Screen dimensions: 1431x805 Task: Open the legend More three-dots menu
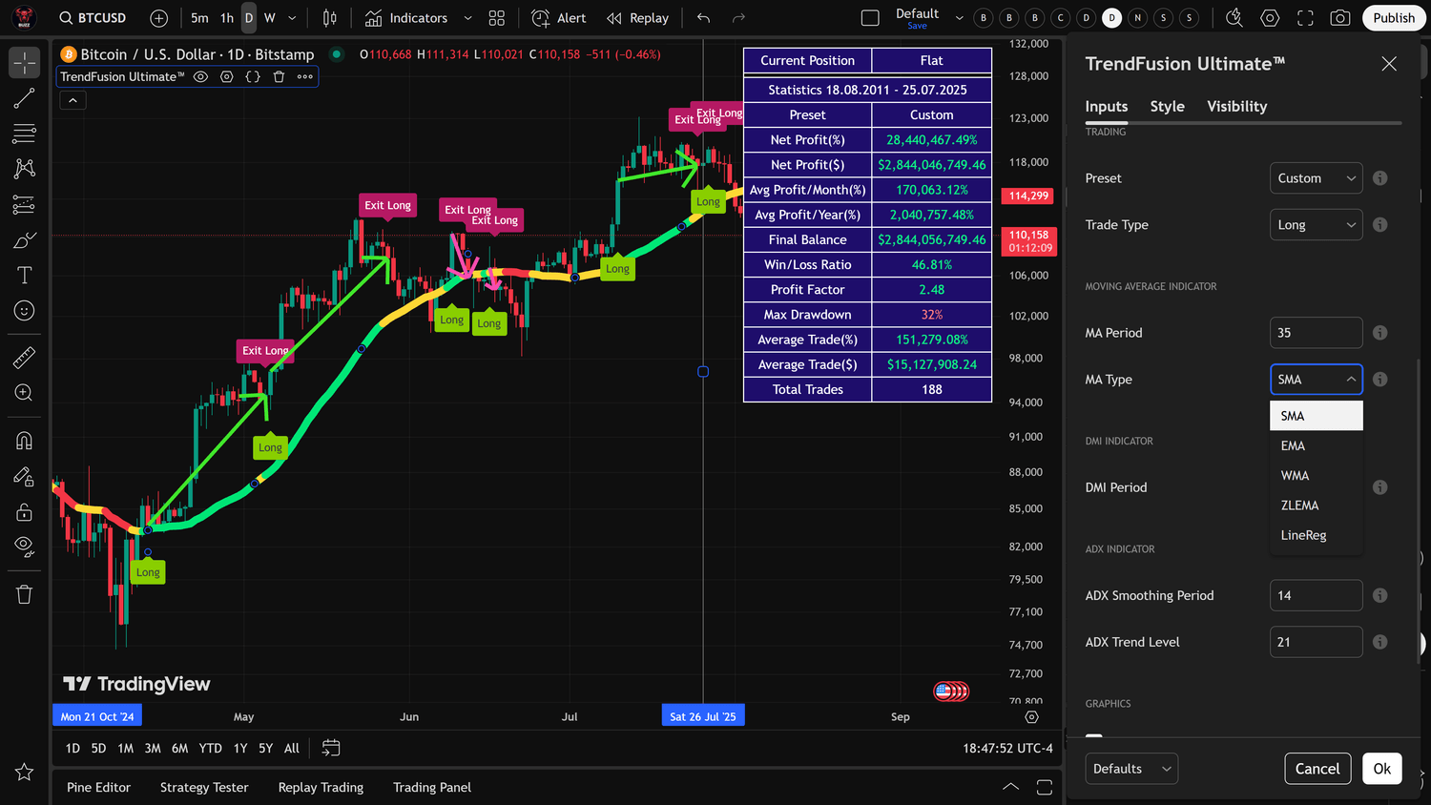point(305,76)
